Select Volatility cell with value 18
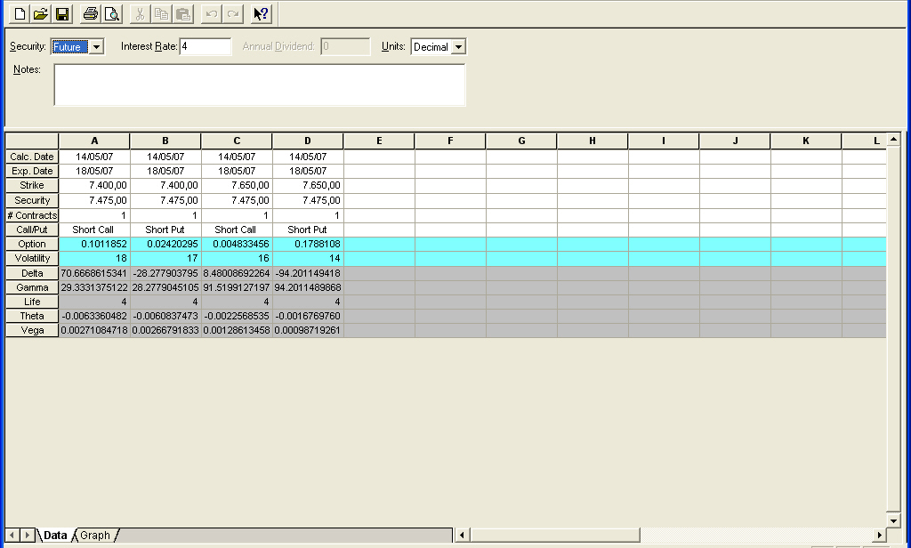Viewport: 911px width, 548px height. click(x=94, y=258)
